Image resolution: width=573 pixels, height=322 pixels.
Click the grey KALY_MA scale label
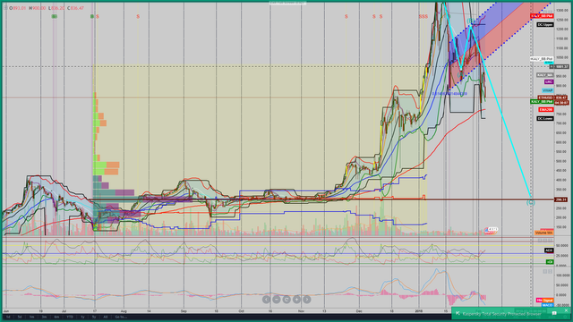[545, 75]
